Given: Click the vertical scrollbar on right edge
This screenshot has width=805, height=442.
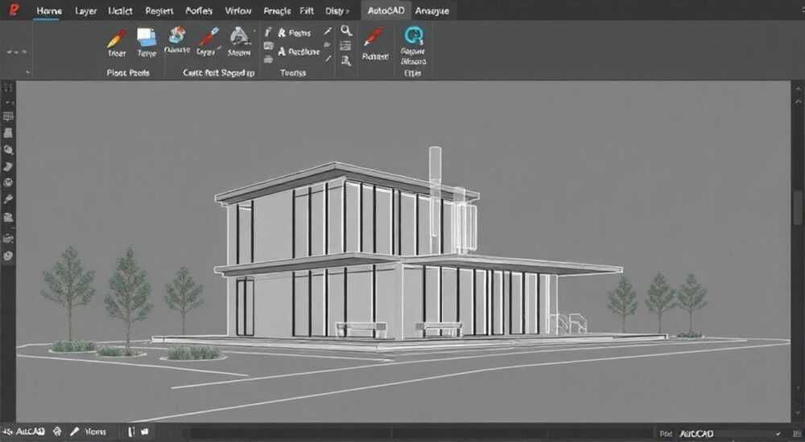Looking at the screenshot, I should pos(798,252).
